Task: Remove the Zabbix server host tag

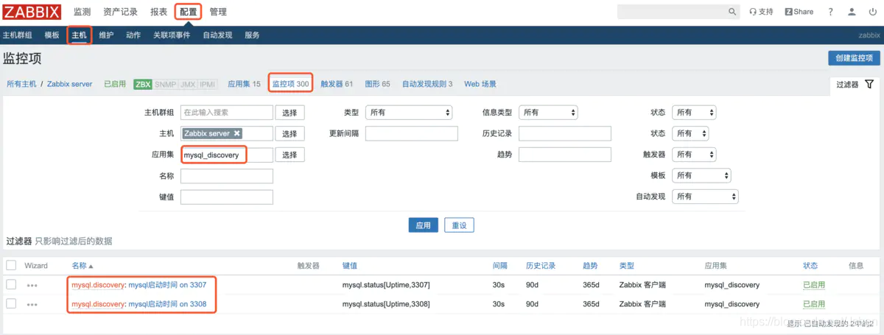Action: pyautogui.click(x=236, y=133)
